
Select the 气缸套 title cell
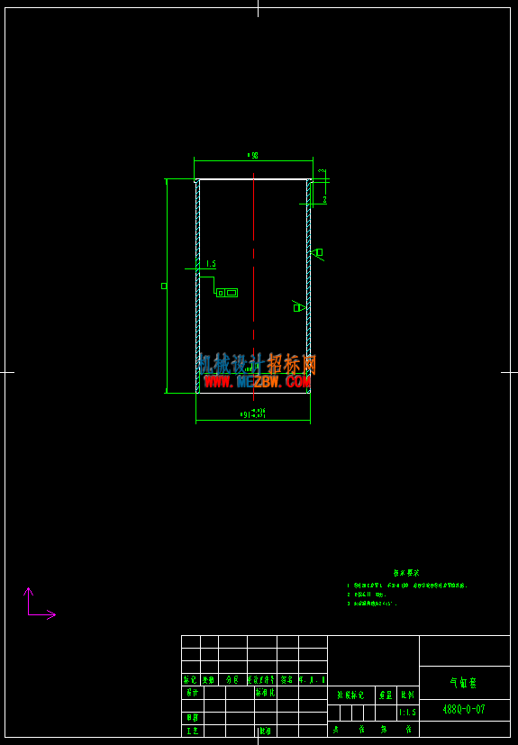click(x=464, y=683)
